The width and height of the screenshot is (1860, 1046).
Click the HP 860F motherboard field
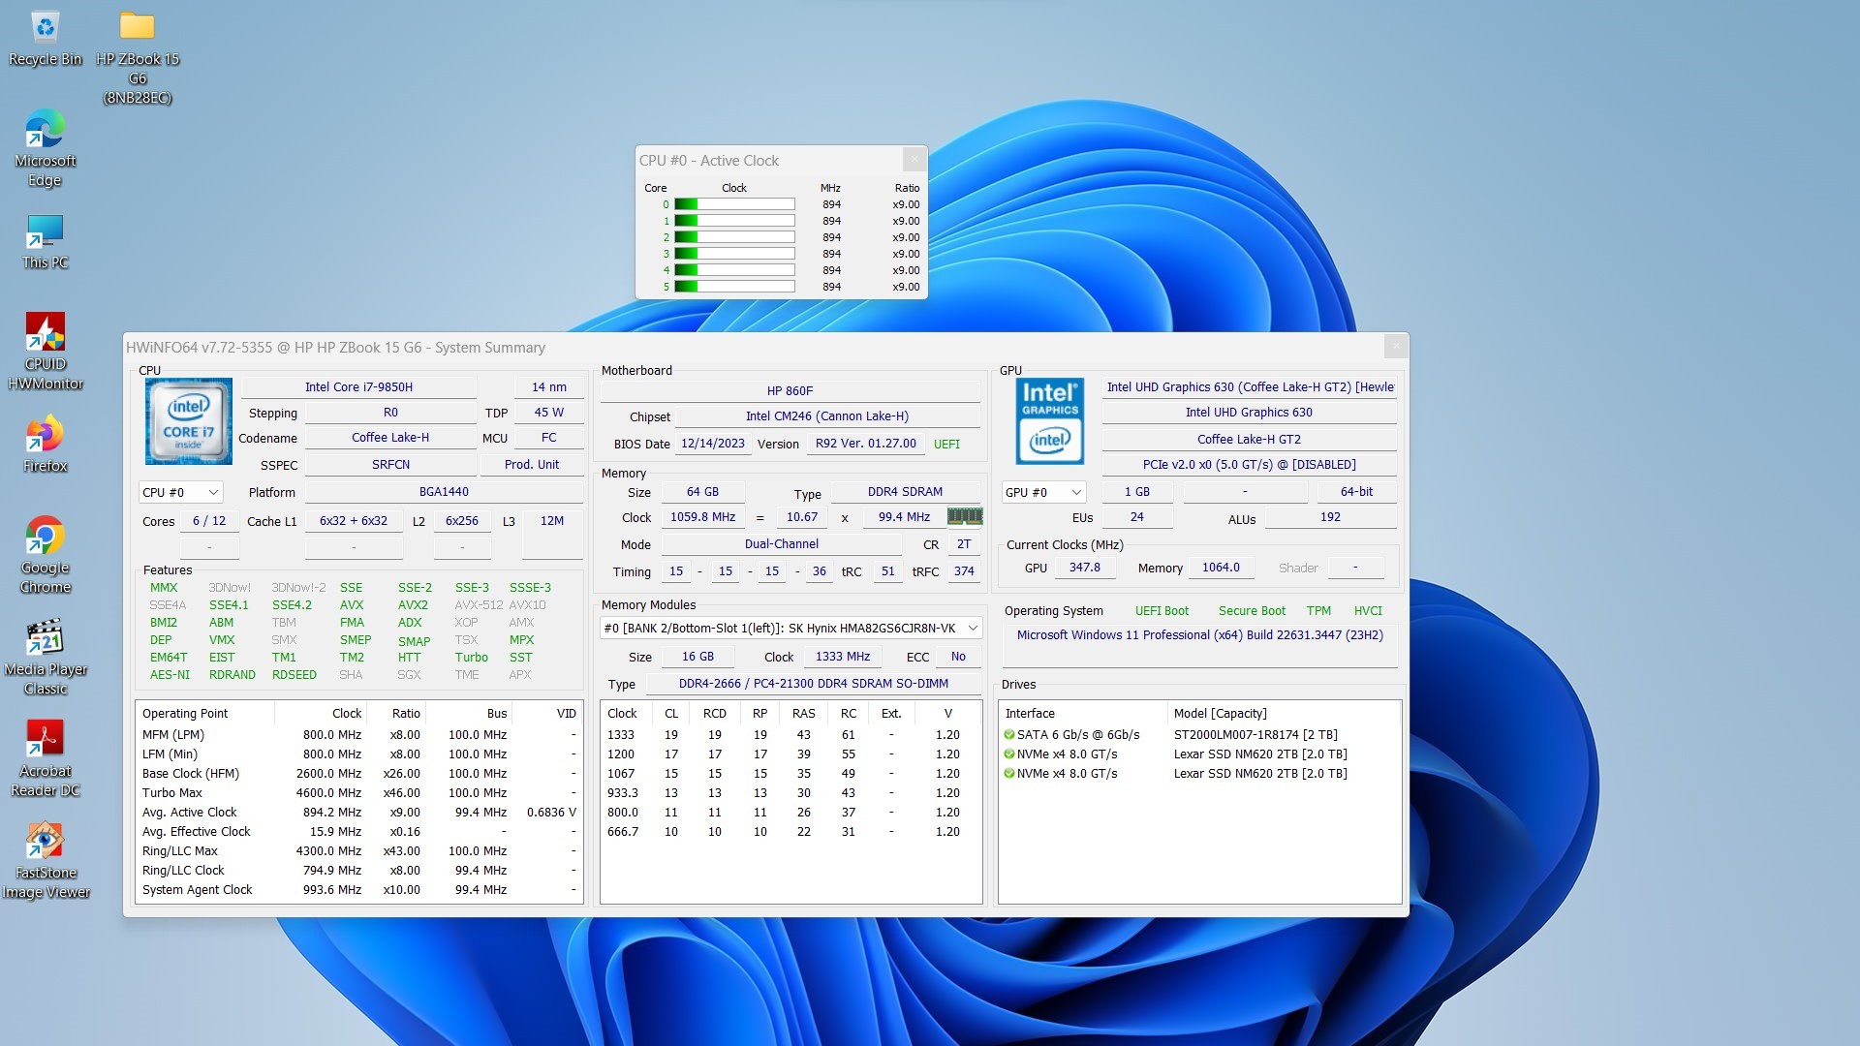click(x=790, y=391)
